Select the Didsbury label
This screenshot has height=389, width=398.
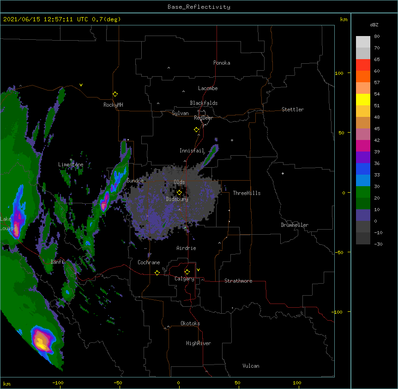[x=177, y=199]
